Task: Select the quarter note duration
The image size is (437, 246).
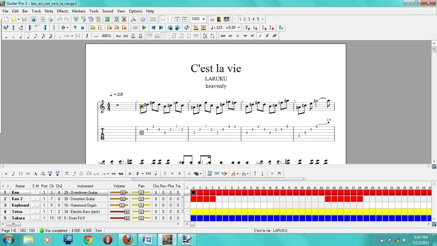Action: click(x=21, y=36)
